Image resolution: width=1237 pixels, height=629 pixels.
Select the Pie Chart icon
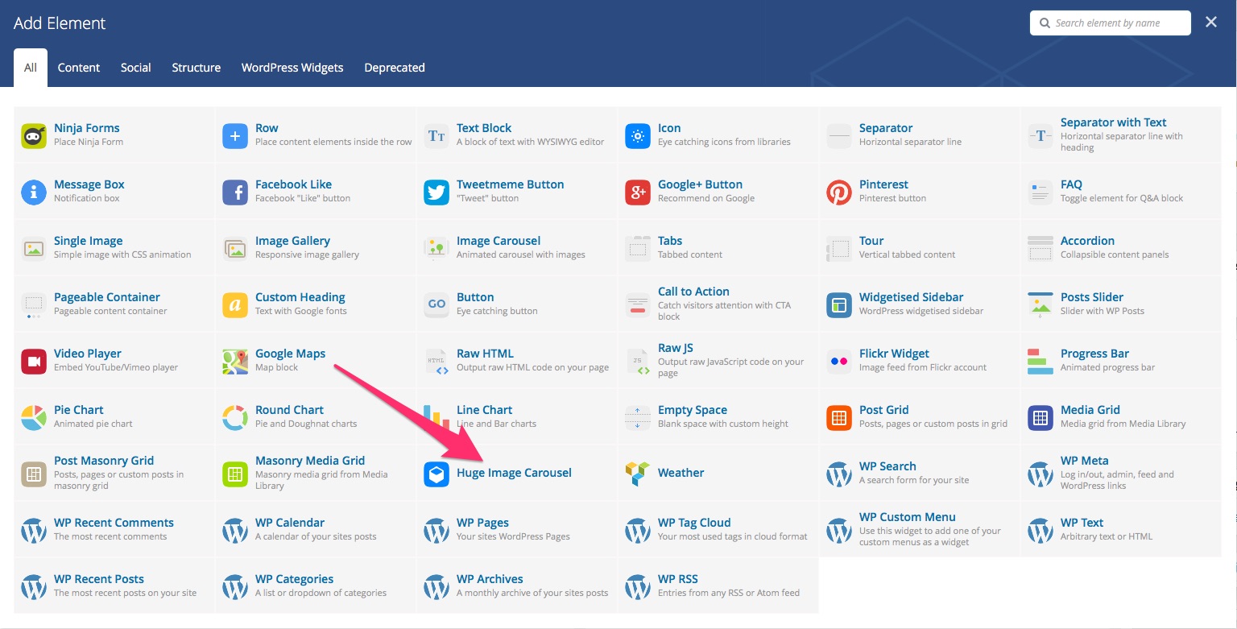pyautogui.click(x=34, y=418)
